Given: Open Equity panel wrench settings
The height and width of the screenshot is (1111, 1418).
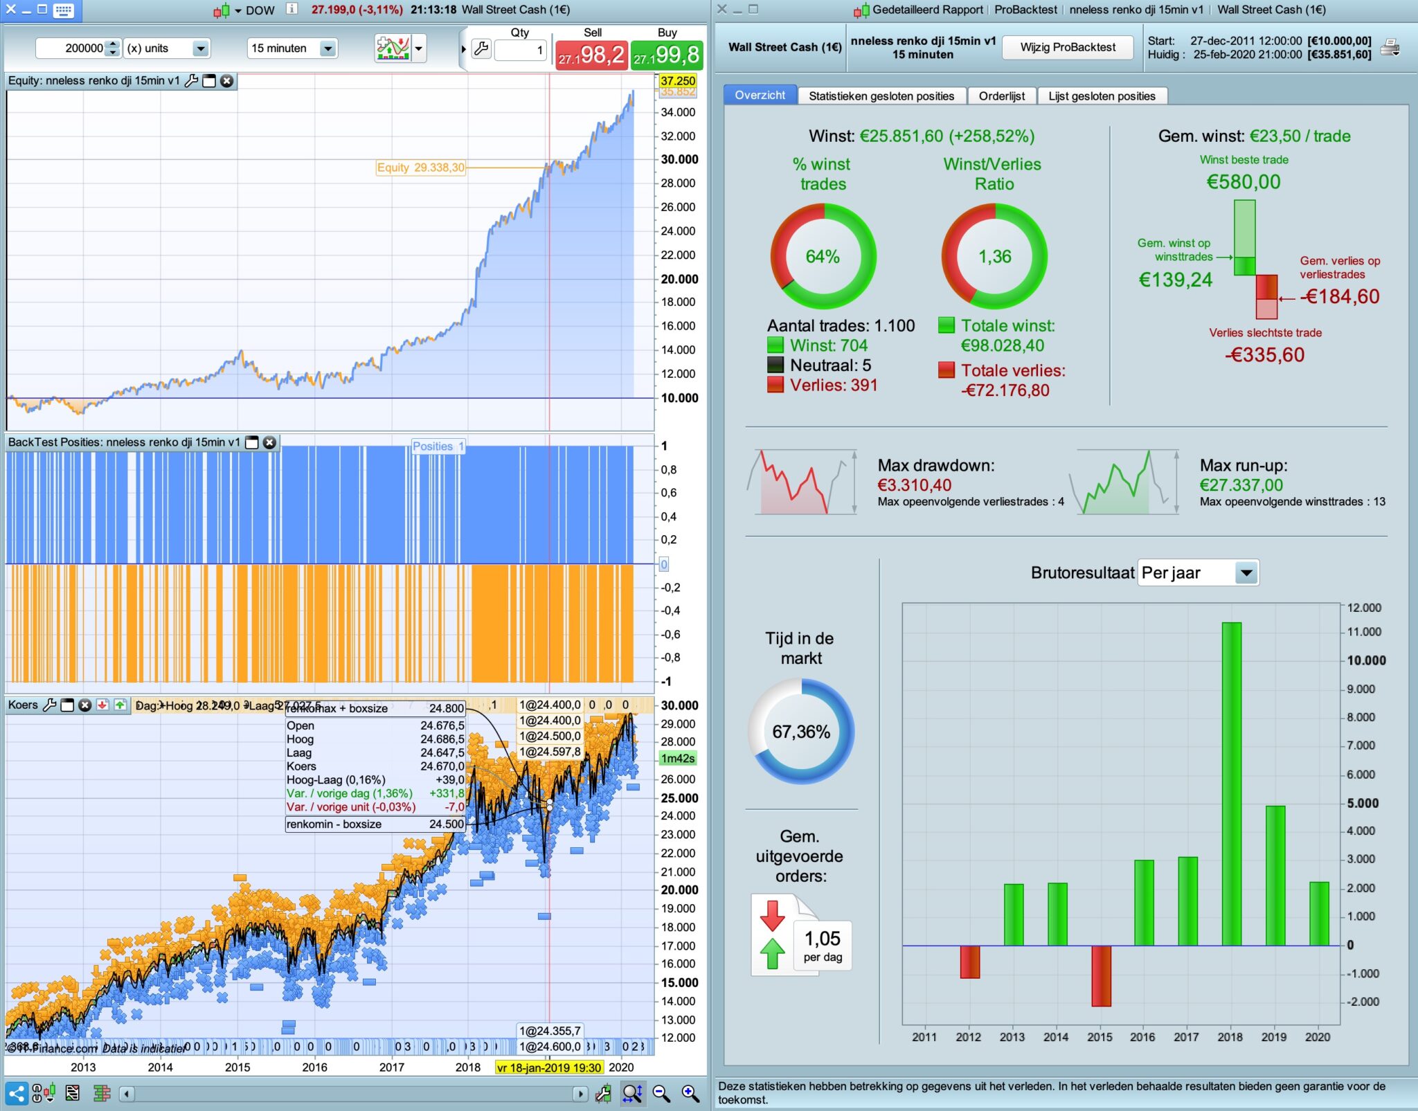Looking at the screenshot, I should [x=192, y=81].
